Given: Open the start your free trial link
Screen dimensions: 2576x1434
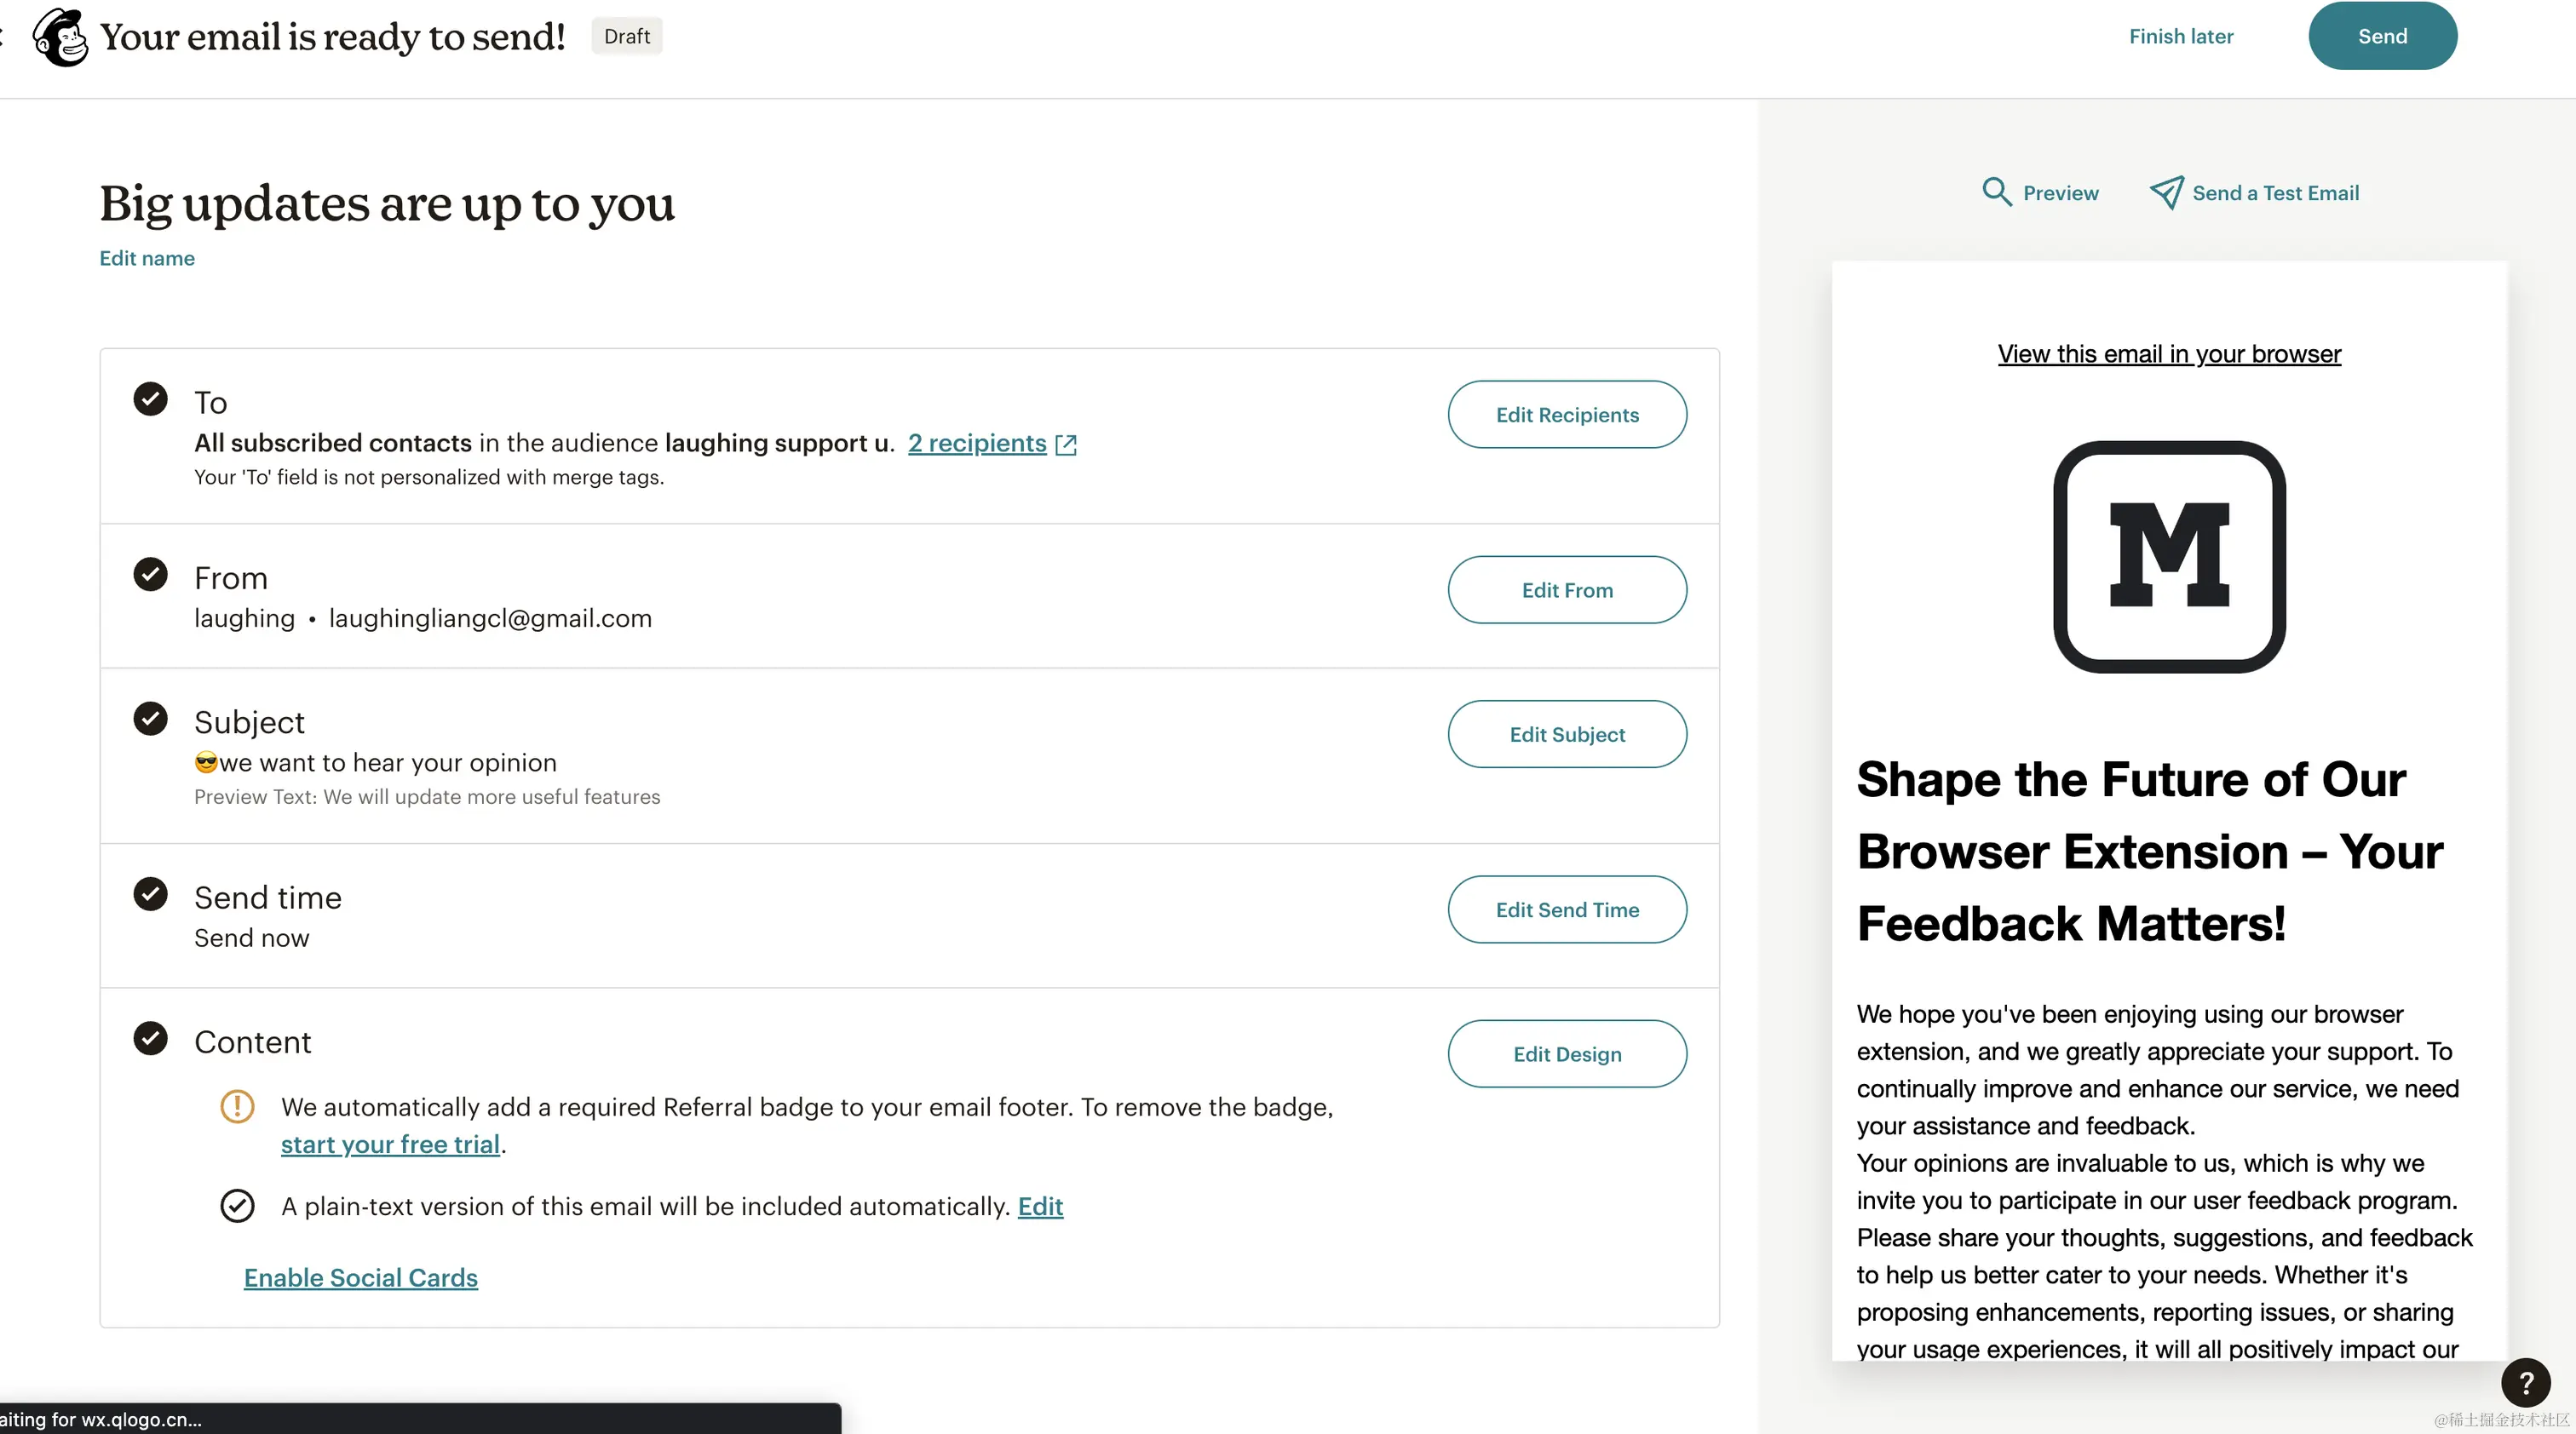Looking at the screenshot, I should [x=390, y=1144].
